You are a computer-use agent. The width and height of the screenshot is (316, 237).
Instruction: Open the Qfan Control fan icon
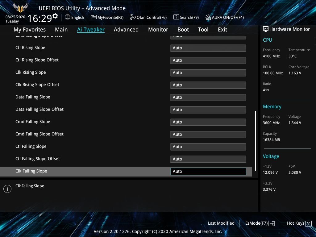coord(133,17)
